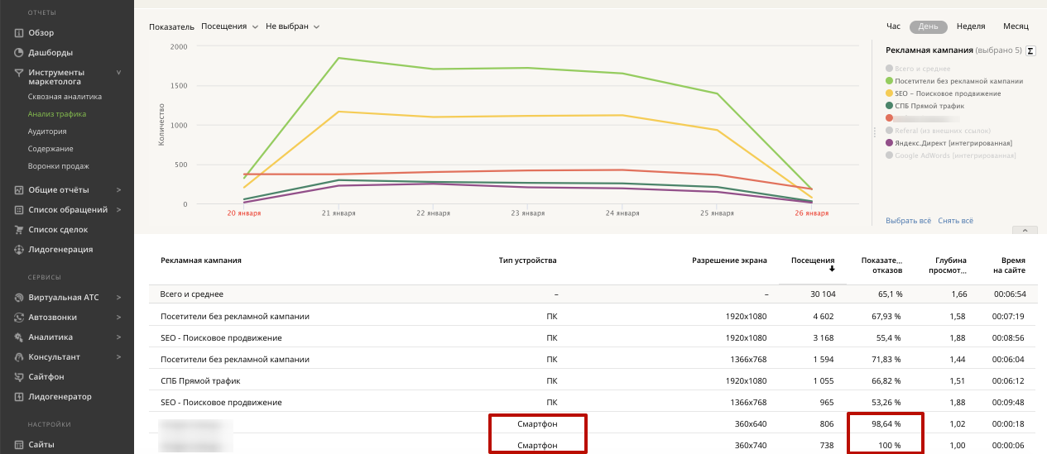Screen dimensions: 1047x454
Task: Open Аналитика sidebar icon
Action: click(18, 337)
